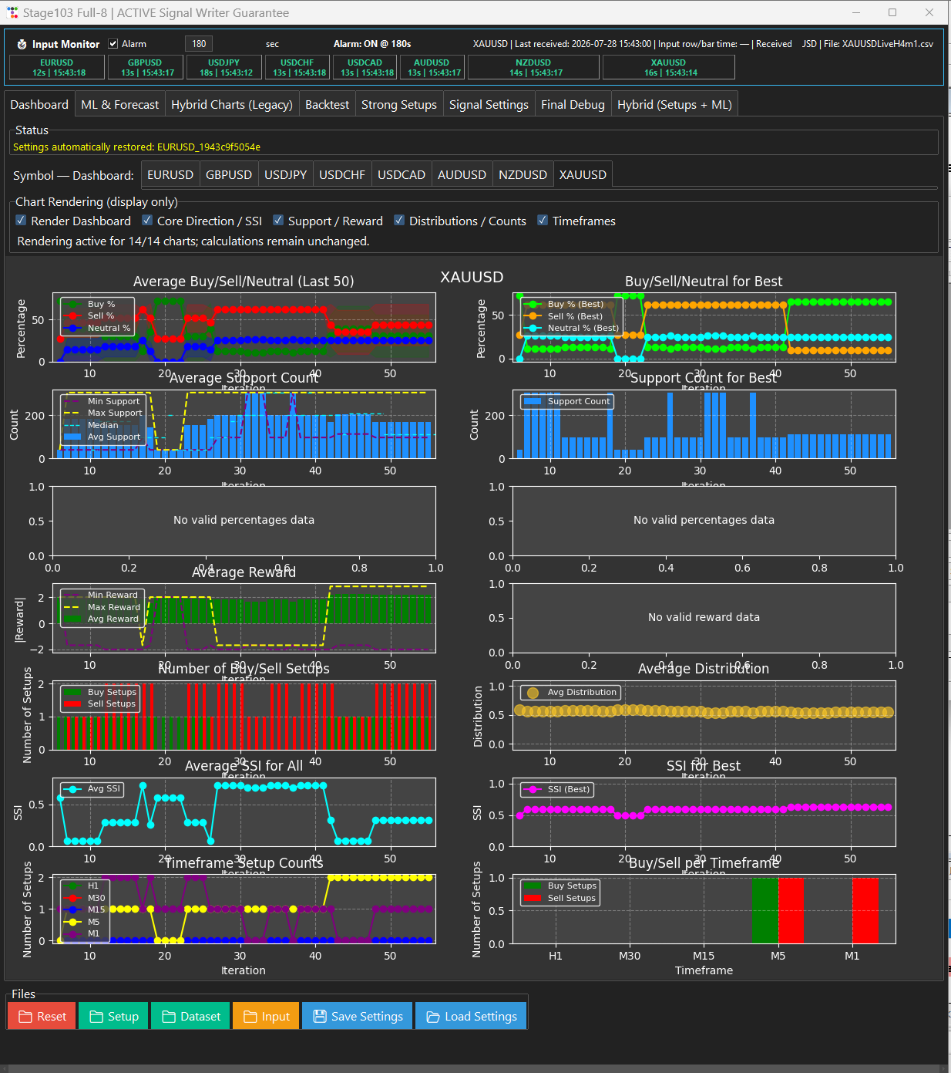This screenshot has width=951, height=1073.
Task: Click the EURUSD monitor status box
Action: tap(57, 67)
